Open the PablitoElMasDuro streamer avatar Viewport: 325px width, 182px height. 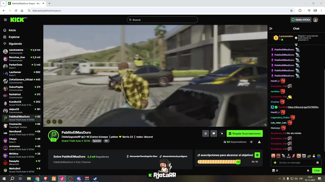pyautogui.click(x=53, y=135)
